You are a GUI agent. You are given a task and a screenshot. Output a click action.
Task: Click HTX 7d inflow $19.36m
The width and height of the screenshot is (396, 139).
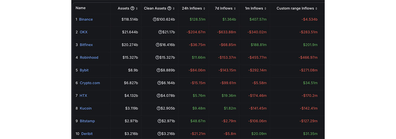point(229,96)
